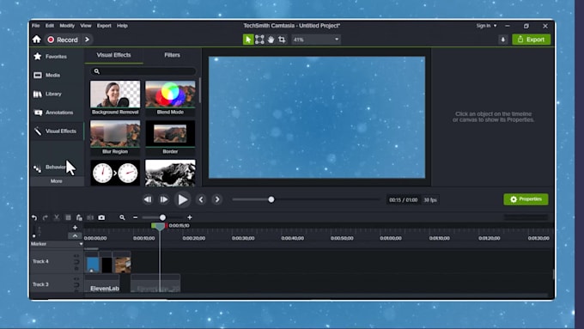The image size is (584, 329).
Task: Zoom in the timeline with plus
Action: coord(190,217)
